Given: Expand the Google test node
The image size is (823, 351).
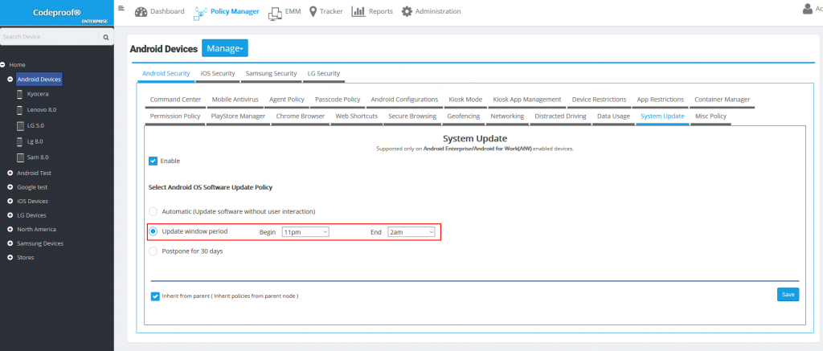Looking at the screenshot, I should click(10, 187).
